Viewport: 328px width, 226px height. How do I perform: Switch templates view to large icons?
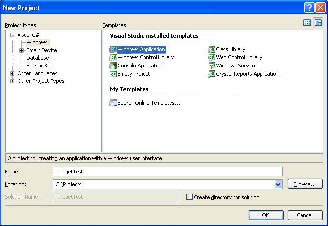[307, 23]
